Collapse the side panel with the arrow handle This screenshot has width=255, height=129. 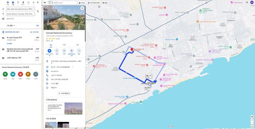pyautogui.click(x=87, y=64)
